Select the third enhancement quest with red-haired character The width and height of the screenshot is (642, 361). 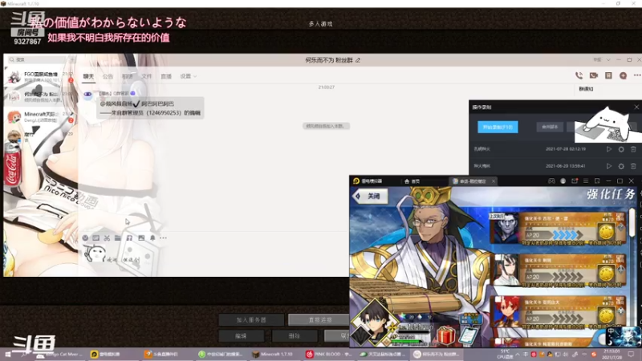click(x=559, y=312)
